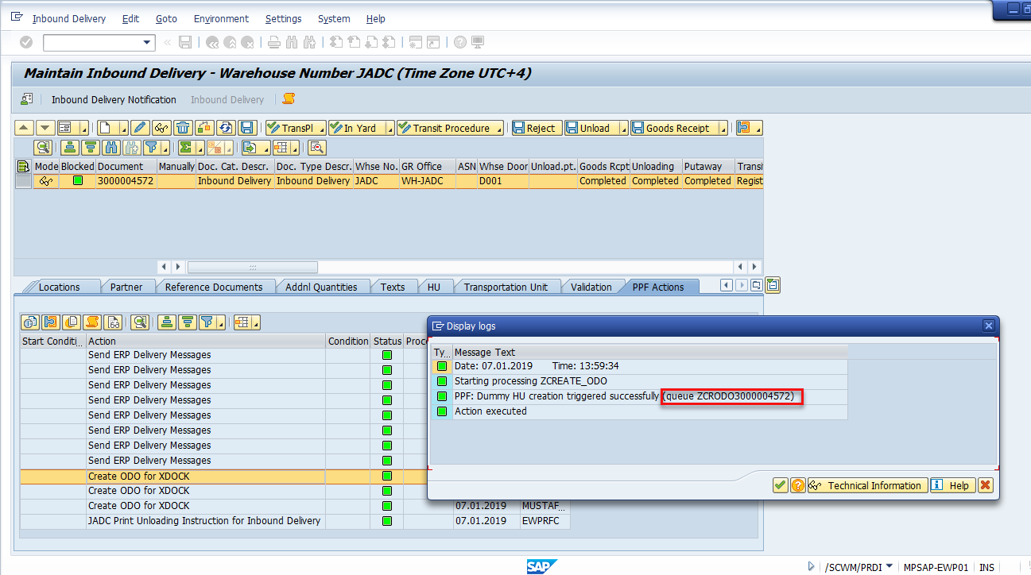Viewport: 1031px width, 575px height.
Task: Open the command field dropdown arrow
Action: point(147,42)
